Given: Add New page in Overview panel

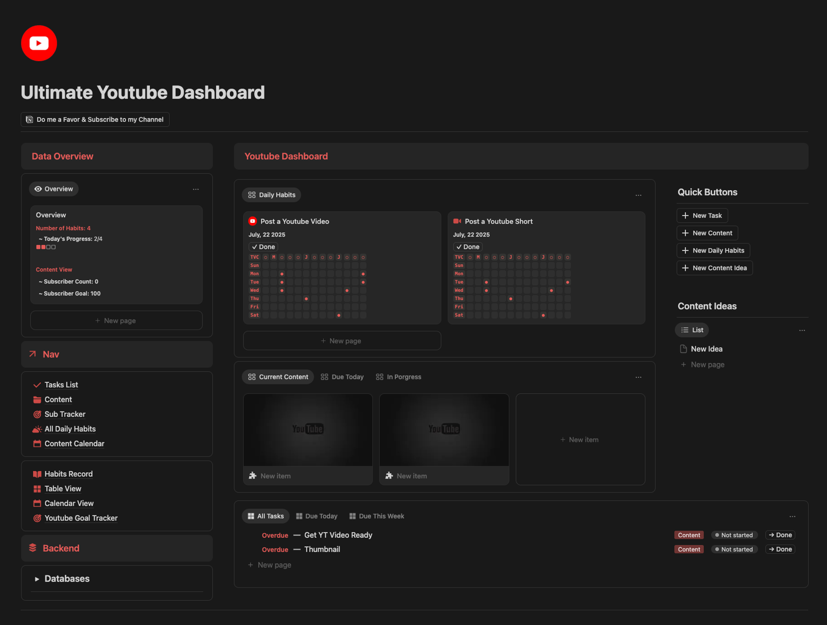Looking at the screenshot, I should tap(116, 320).
